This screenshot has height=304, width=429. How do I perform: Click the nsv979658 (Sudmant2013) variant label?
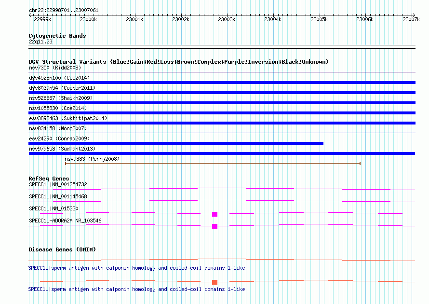point(62,149)
